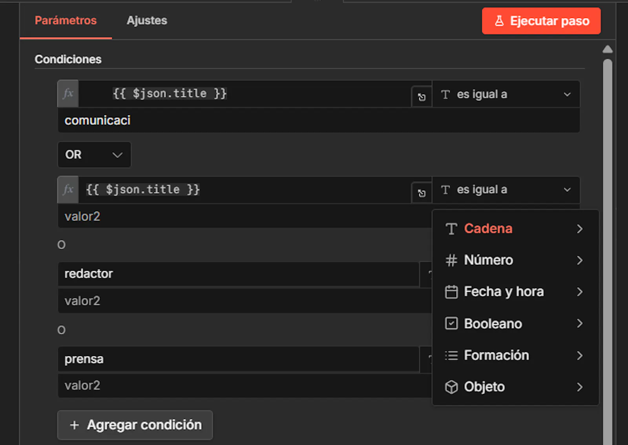Click the vertical scrollbar thumb

click(x=608, y=251)
